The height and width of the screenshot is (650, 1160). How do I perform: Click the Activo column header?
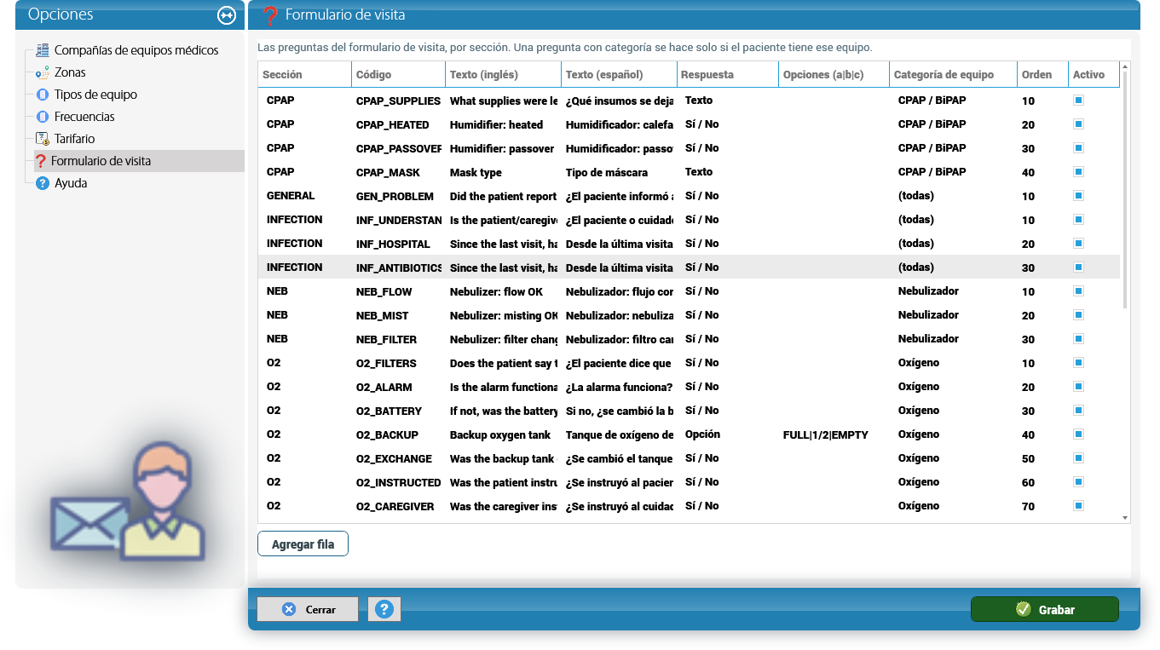(x=1094, y=74)
